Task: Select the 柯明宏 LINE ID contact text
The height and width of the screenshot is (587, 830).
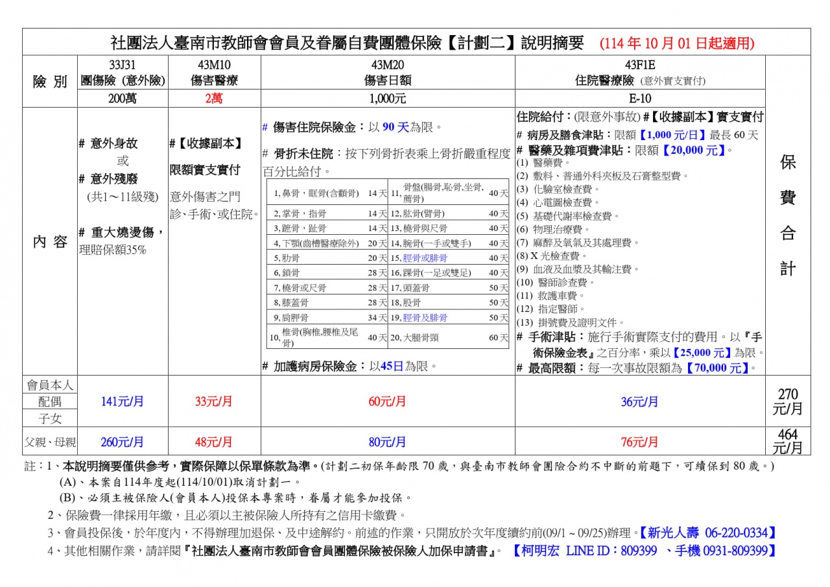Action: click(645, 551)
